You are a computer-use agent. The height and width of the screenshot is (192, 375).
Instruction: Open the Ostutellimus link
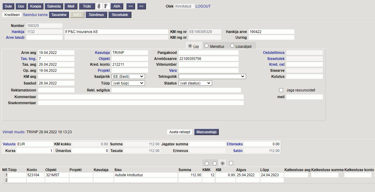274,53
